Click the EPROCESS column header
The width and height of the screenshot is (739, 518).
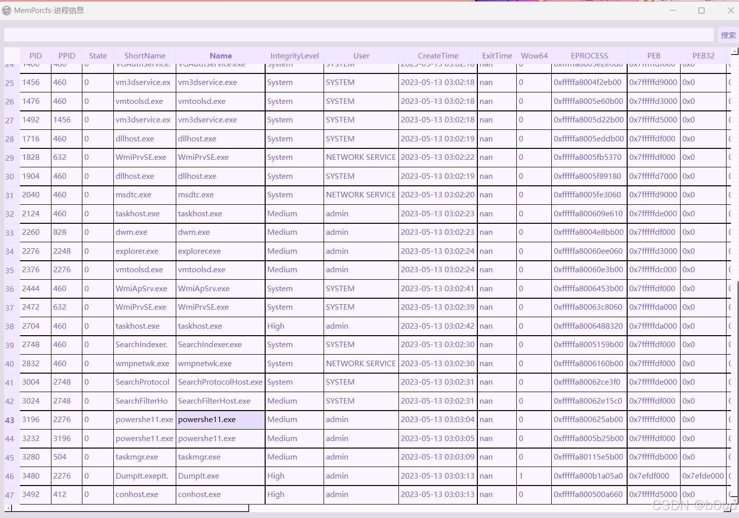tap(589, 56)
